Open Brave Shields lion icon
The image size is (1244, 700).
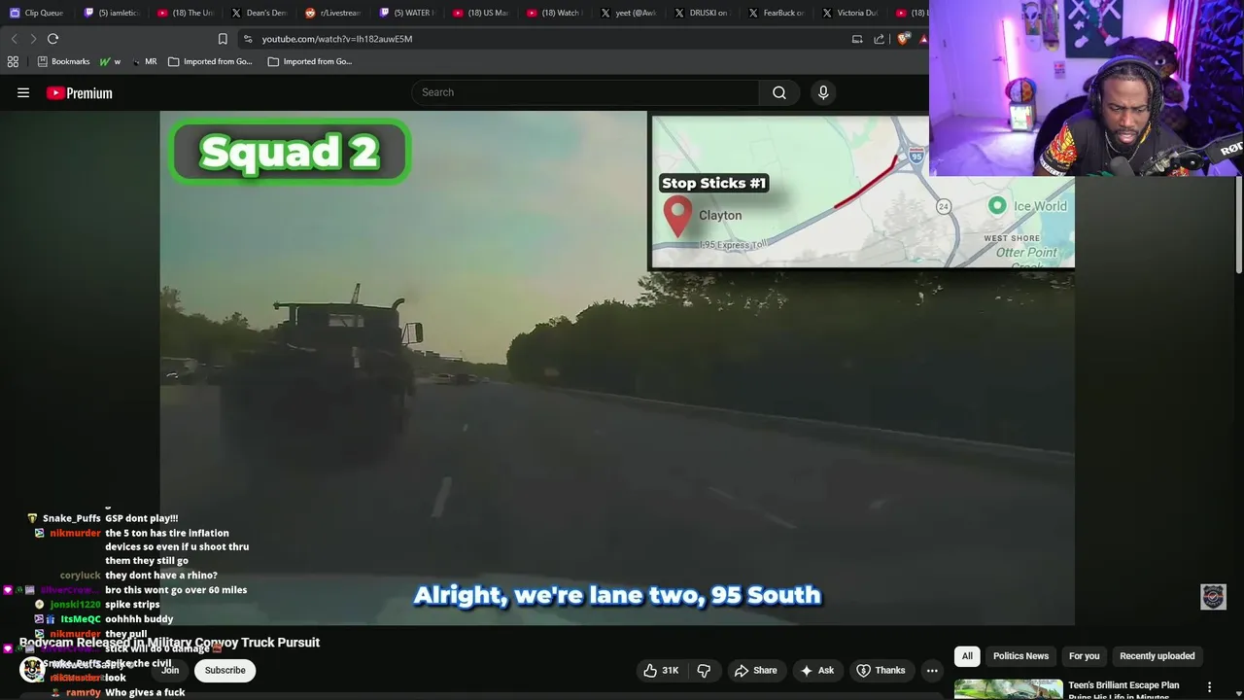click(x=903, y=39)
